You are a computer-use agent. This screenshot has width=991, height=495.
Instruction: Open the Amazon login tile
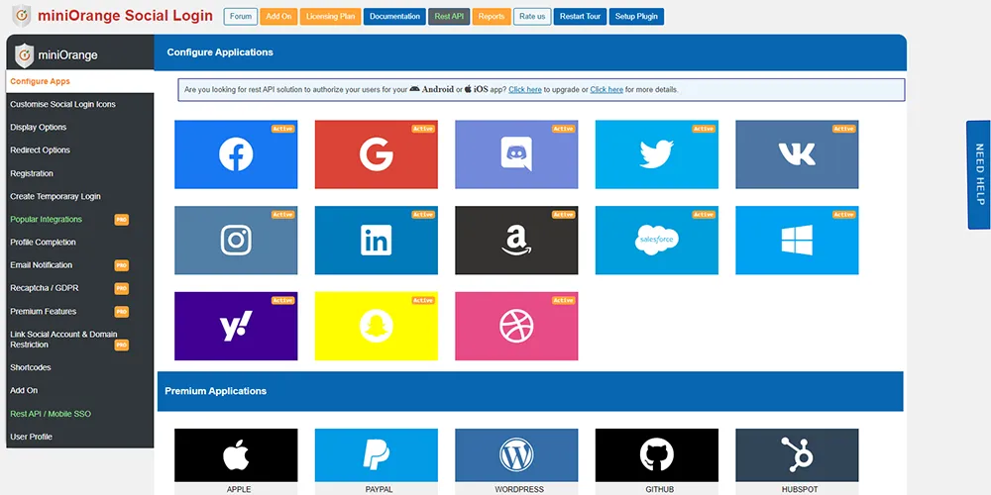(516, 241)
